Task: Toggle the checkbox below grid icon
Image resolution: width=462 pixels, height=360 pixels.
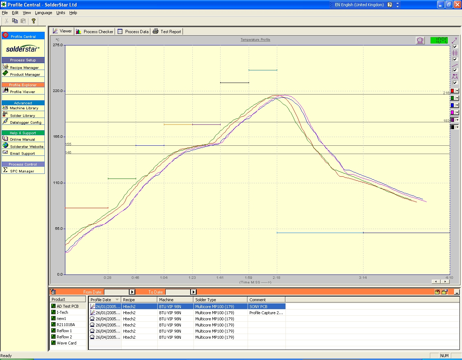Action: pyautogui.click(x=455, y=59)
